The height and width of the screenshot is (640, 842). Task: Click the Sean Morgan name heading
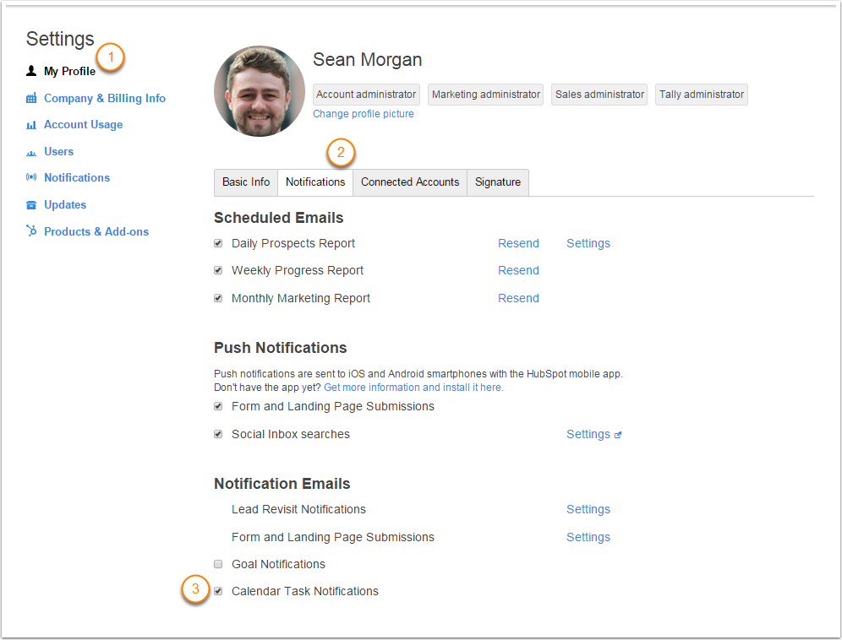pyautogui.click(x=367, y=60)
